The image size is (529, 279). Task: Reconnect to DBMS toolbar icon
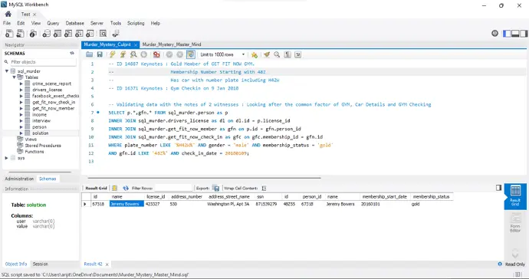[x=116, y=34]
